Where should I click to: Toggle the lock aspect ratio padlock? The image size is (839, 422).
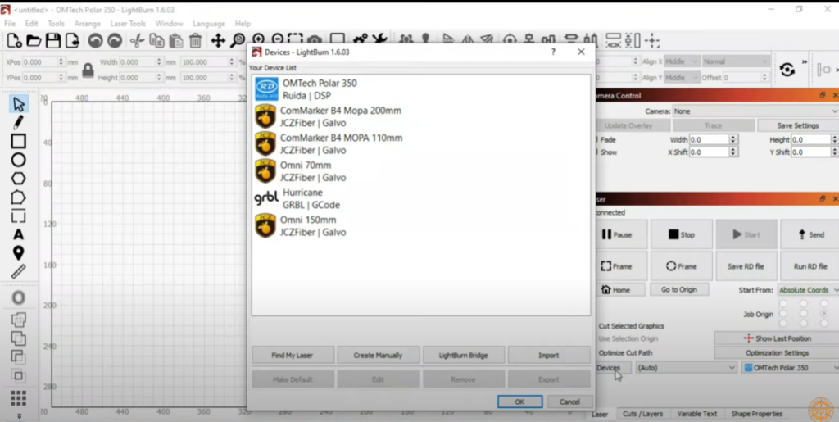pyautogui.click(x=88, y=70)
